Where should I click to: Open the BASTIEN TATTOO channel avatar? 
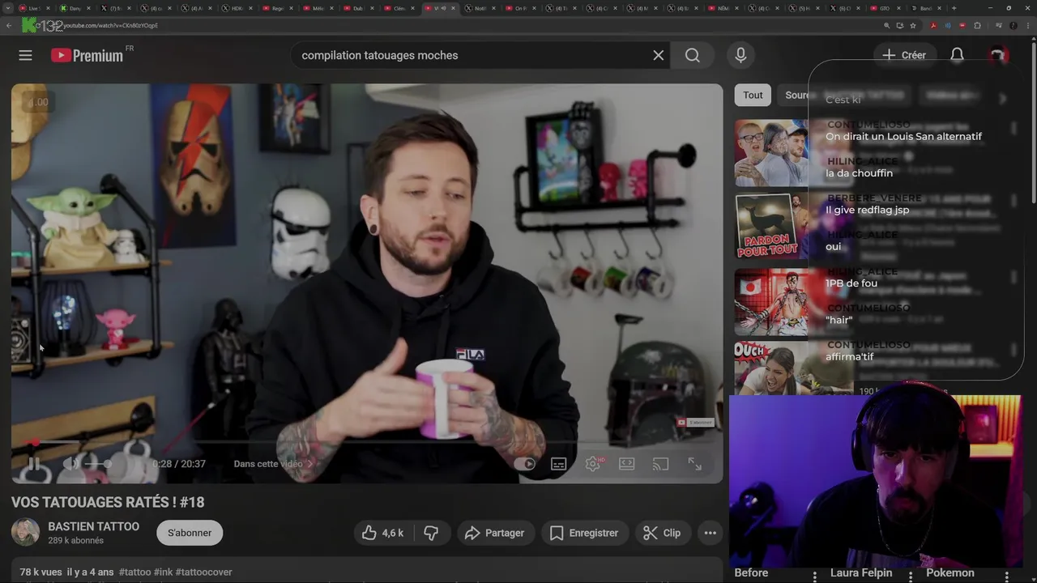[x=25, y=532]
